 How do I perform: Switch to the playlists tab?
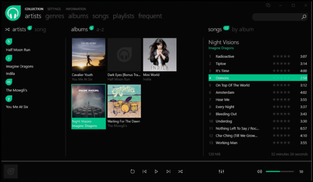point(123,16)
